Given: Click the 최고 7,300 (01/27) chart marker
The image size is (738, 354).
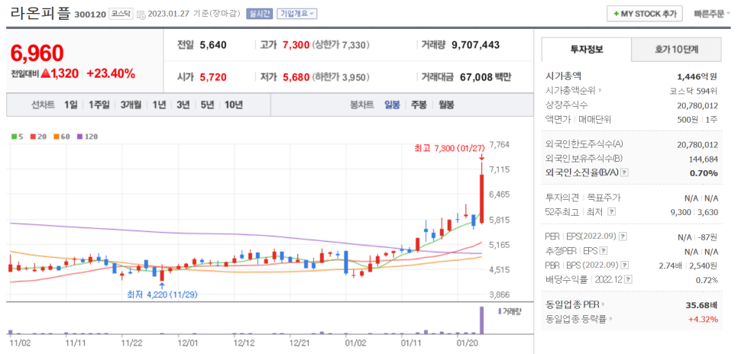Looking at the screenshot, I should pyautogui.click(x=449, y=149).
